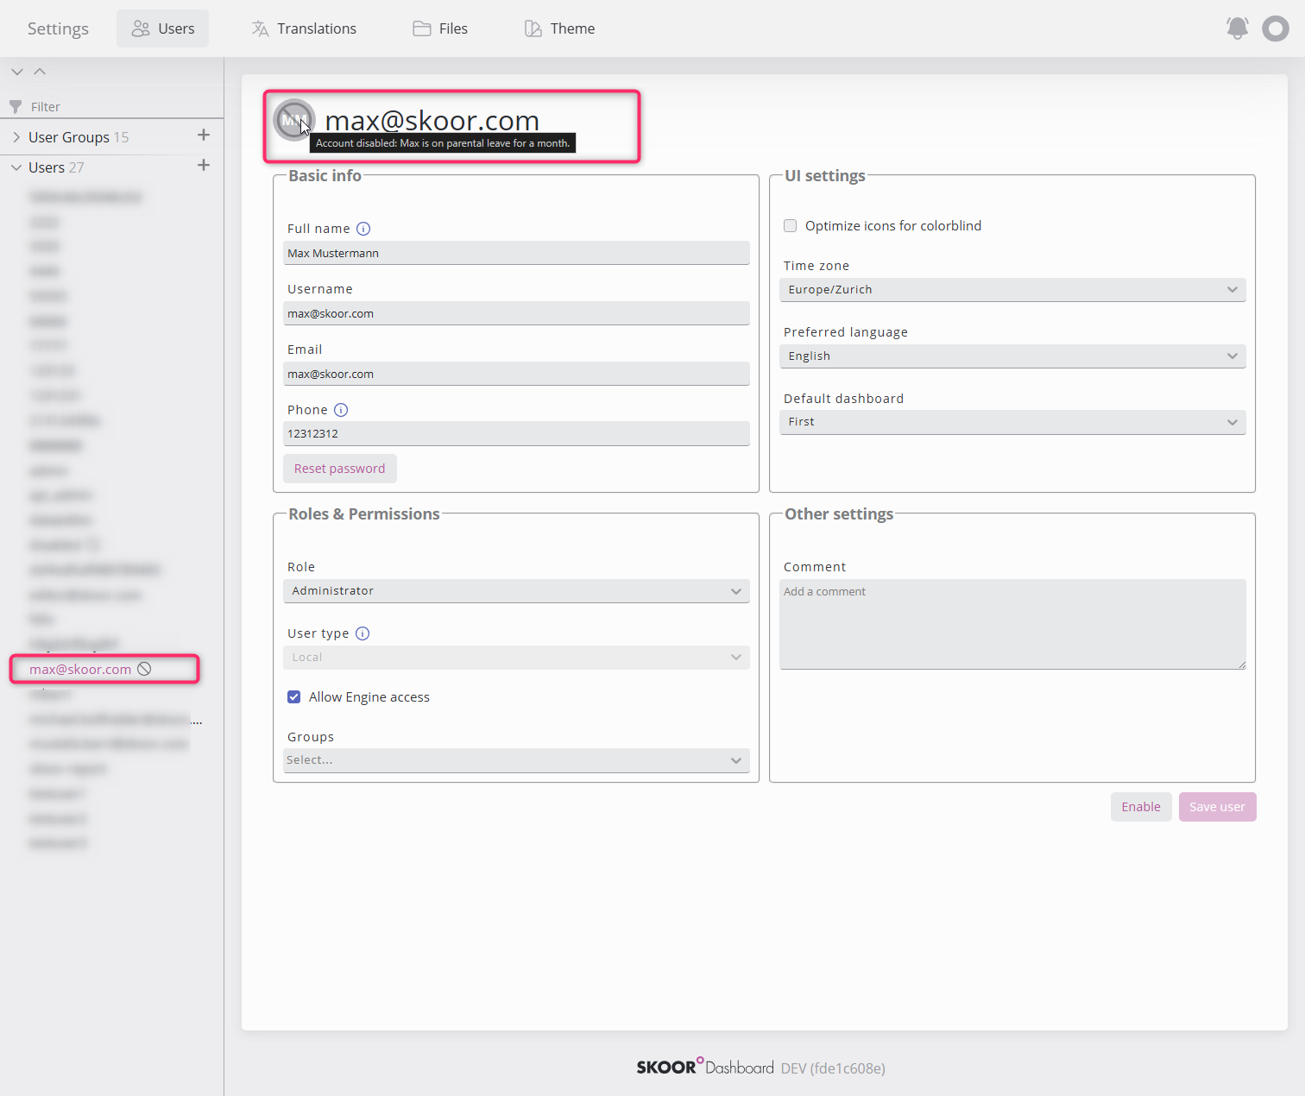Image resolution: width=1305 pixels, height=1096 pixels.
Task: Open the Theme tab
Action: click(x=559, y=28)
